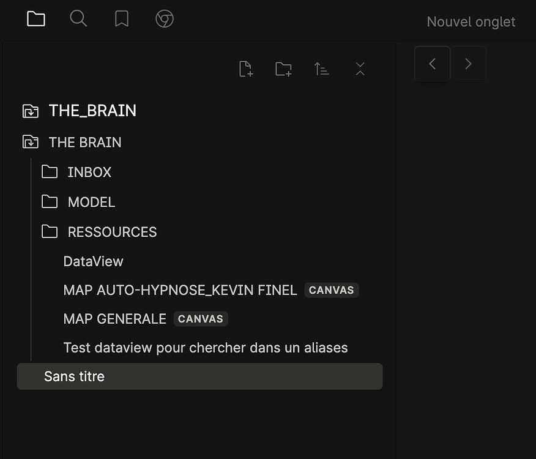Change the file sort order
The height and width of the screenshot is (459, 536).
[321, 69]
